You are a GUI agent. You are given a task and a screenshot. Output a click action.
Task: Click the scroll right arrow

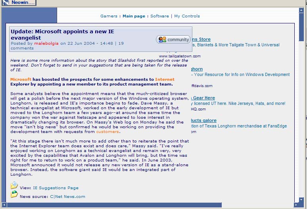click(296, 205)
